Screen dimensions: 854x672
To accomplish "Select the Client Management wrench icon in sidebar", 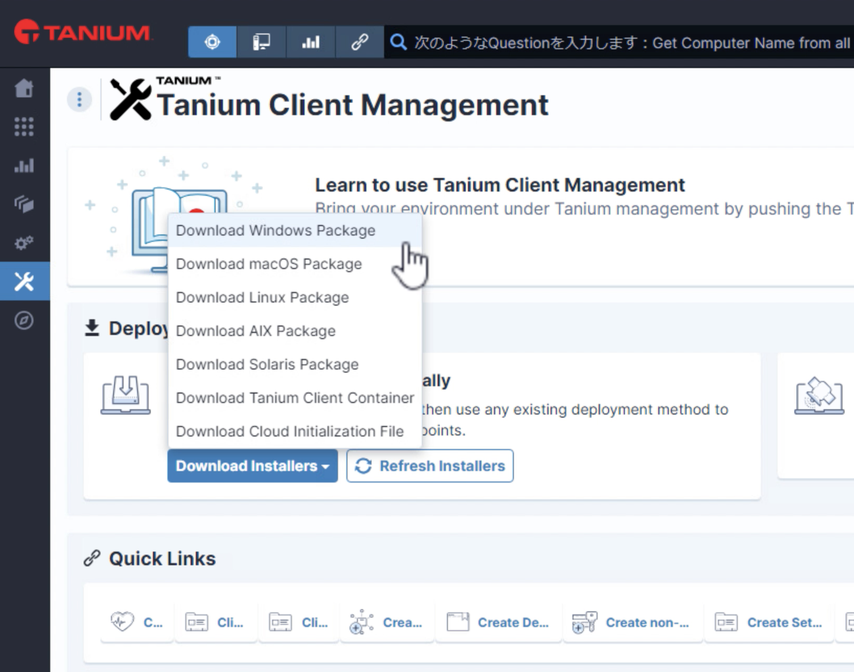I will pos(25,281).
